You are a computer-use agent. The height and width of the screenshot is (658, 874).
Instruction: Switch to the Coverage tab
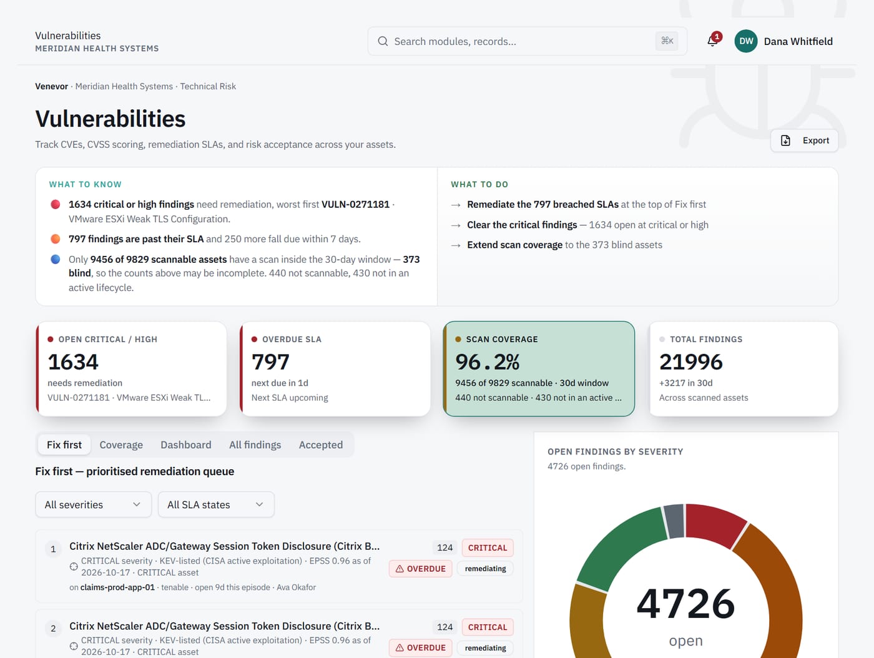(121, 444)
